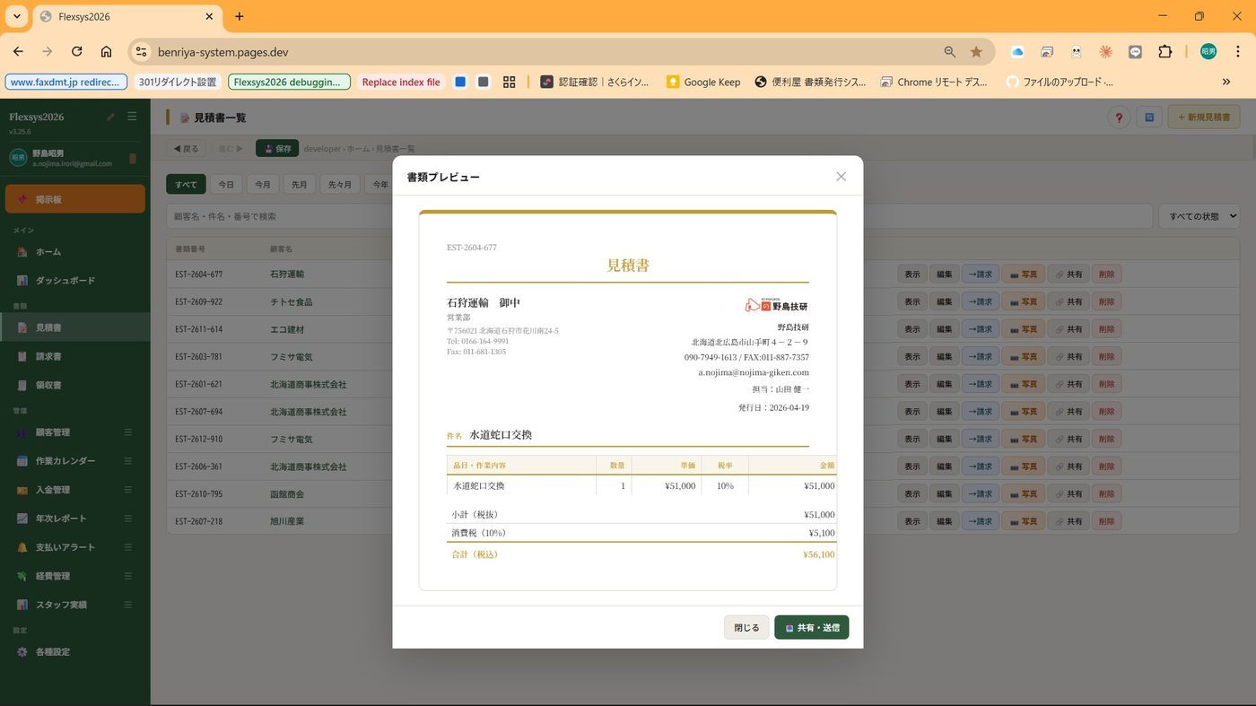Click the 支払いアラート bell icon
The width and height of the screenshot is (1256, 706).
click(22, 547)
